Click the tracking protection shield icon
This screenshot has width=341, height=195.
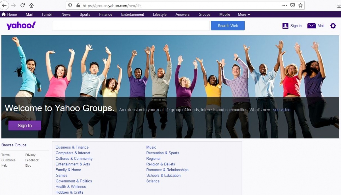pos(70,5)
